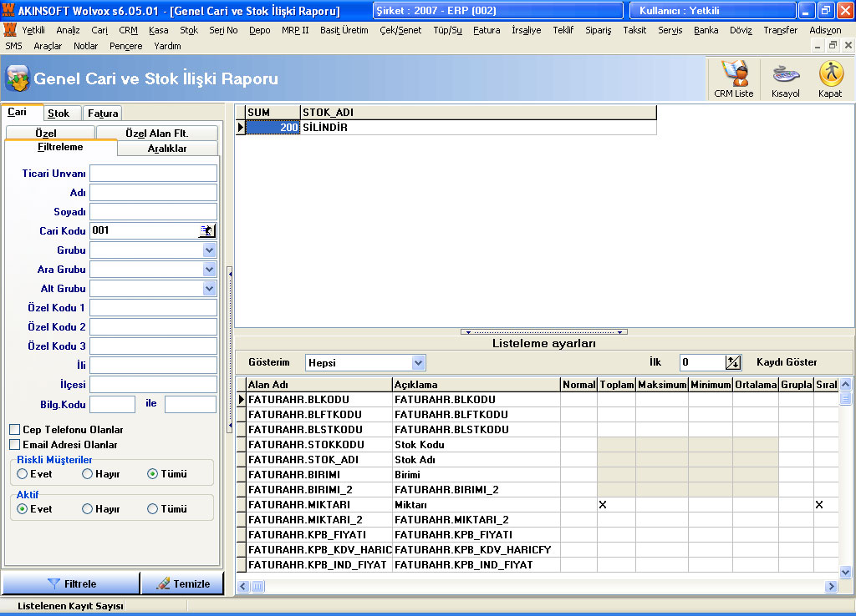
Task: Click the Ticari Unvanı input field
Action: 154,174
